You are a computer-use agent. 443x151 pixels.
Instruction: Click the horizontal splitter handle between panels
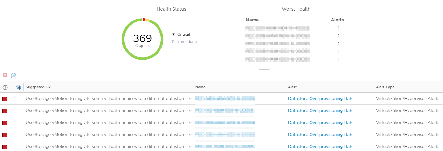(264, 69)
